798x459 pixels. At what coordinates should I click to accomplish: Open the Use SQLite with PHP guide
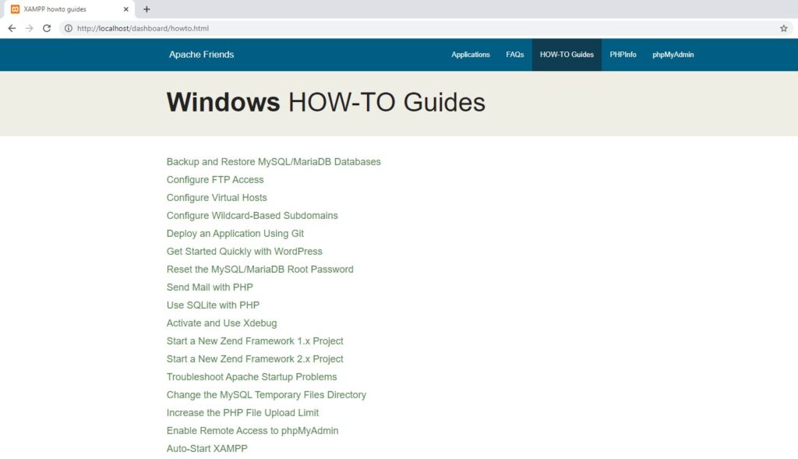213,305
